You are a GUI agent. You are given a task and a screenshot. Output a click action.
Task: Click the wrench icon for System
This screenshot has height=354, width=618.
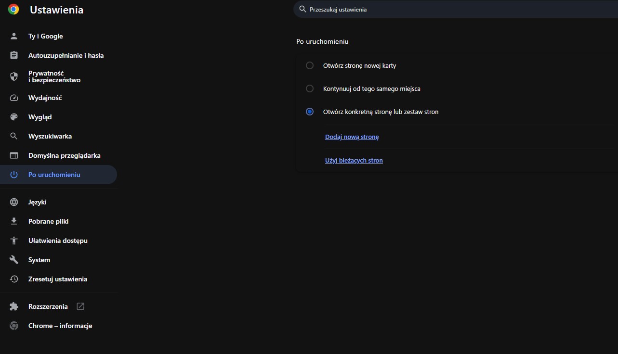click(x=14, y=260)
